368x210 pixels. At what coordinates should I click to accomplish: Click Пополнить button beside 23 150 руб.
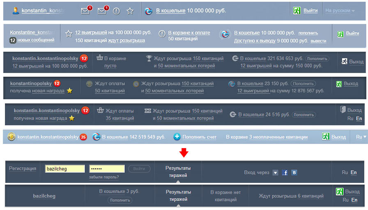(x=303, y=84)
